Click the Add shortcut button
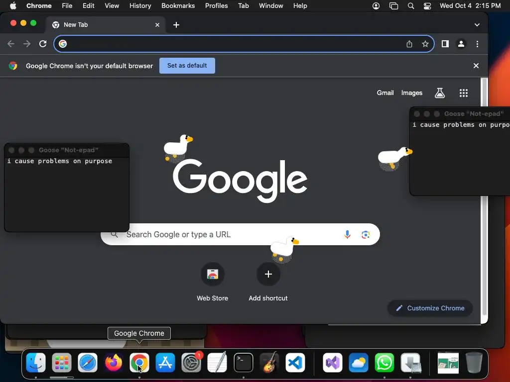 (x=268, y=282)
